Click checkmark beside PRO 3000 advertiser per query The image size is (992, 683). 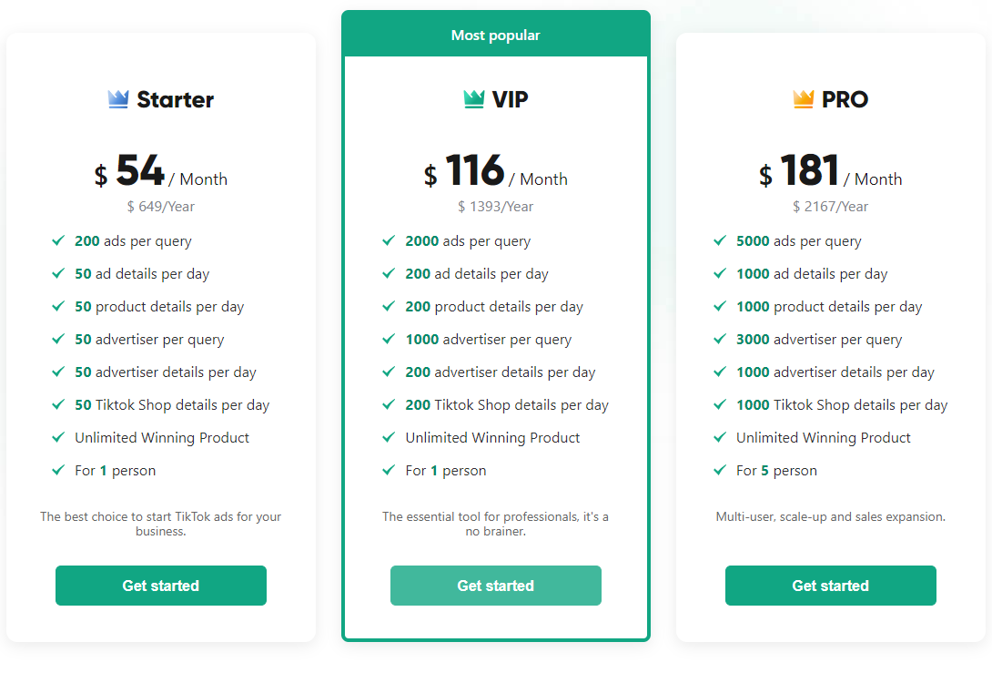(720, 339)
